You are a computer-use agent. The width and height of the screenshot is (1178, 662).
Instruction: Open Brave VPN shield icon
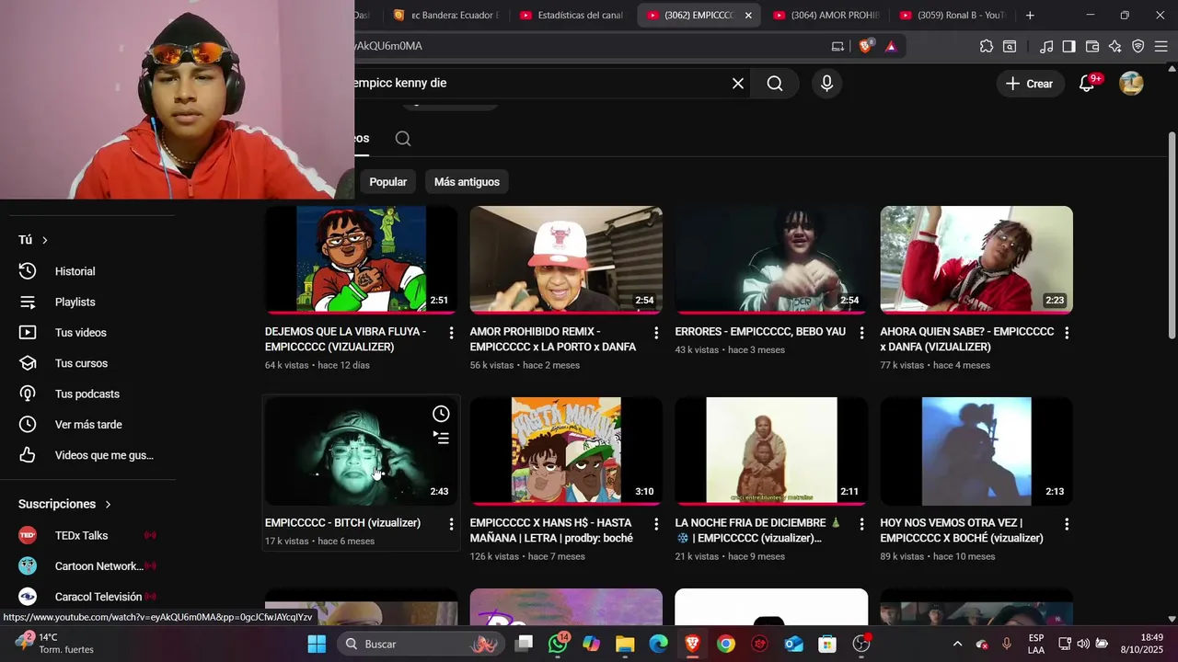point(1138,46)
